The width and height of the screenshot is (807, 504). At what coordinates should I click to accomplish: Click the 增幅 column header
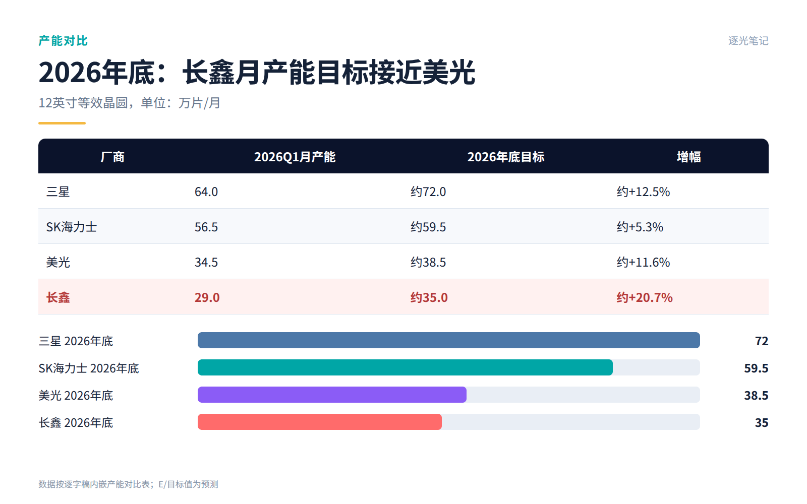689,157
